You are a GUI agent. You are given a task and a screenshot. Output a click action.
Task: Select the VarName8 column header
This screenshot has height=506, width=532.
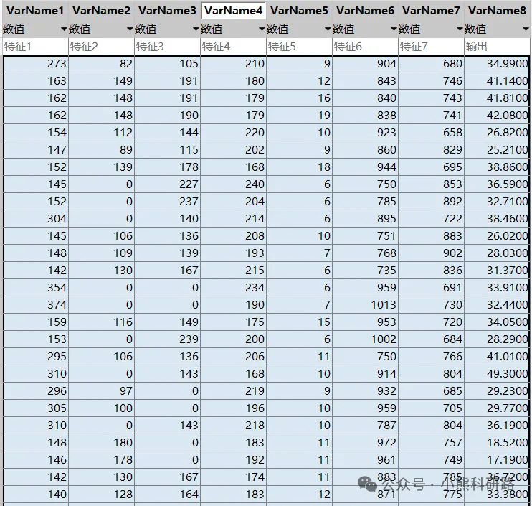point(497,11)
